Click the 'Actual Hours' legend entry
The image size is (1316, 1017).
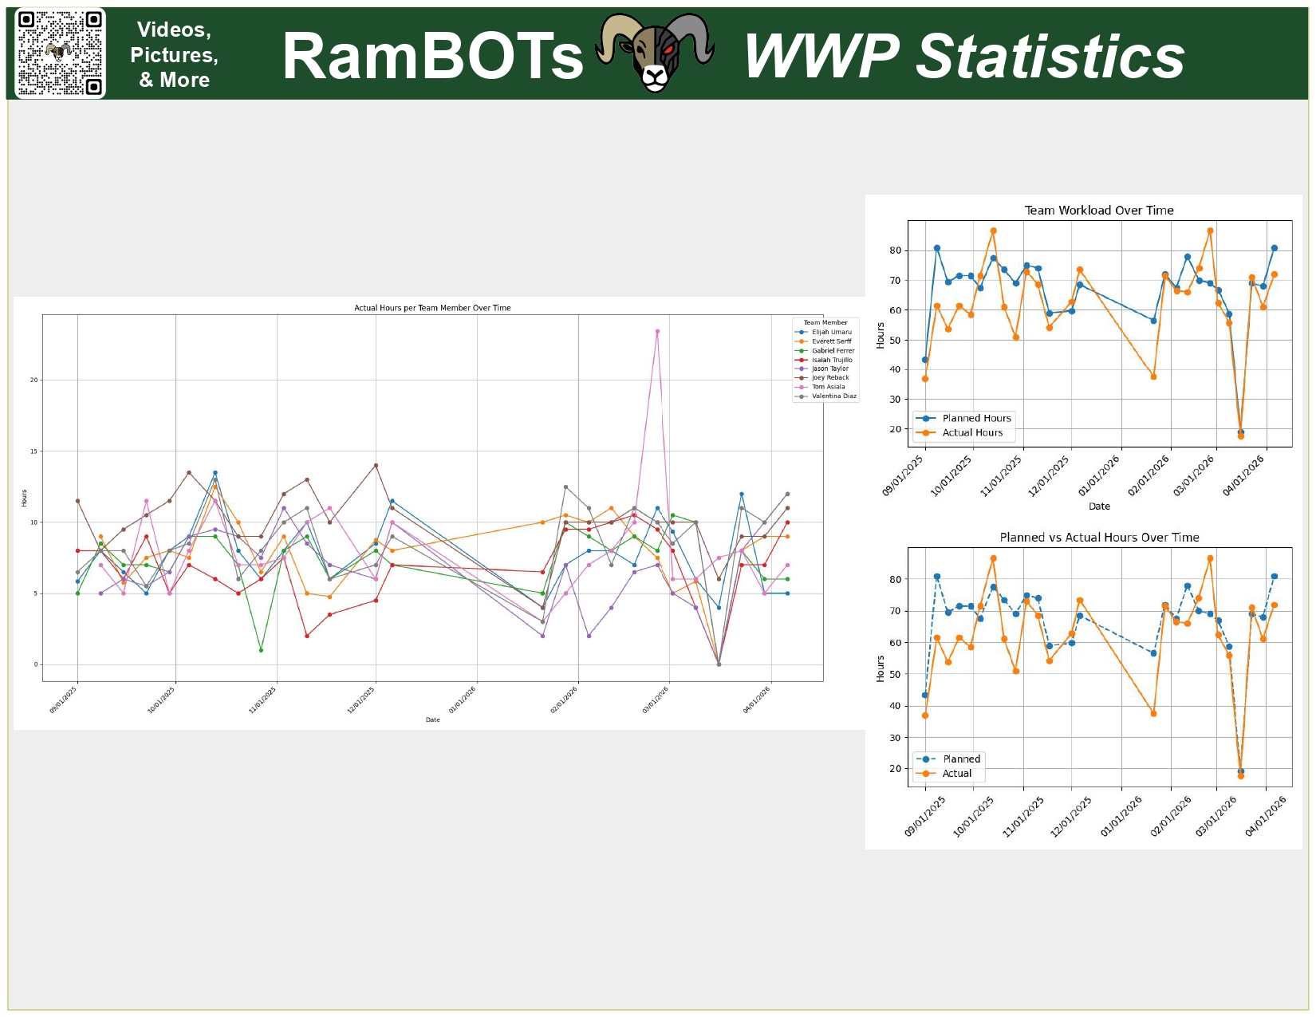pos(959,432)
